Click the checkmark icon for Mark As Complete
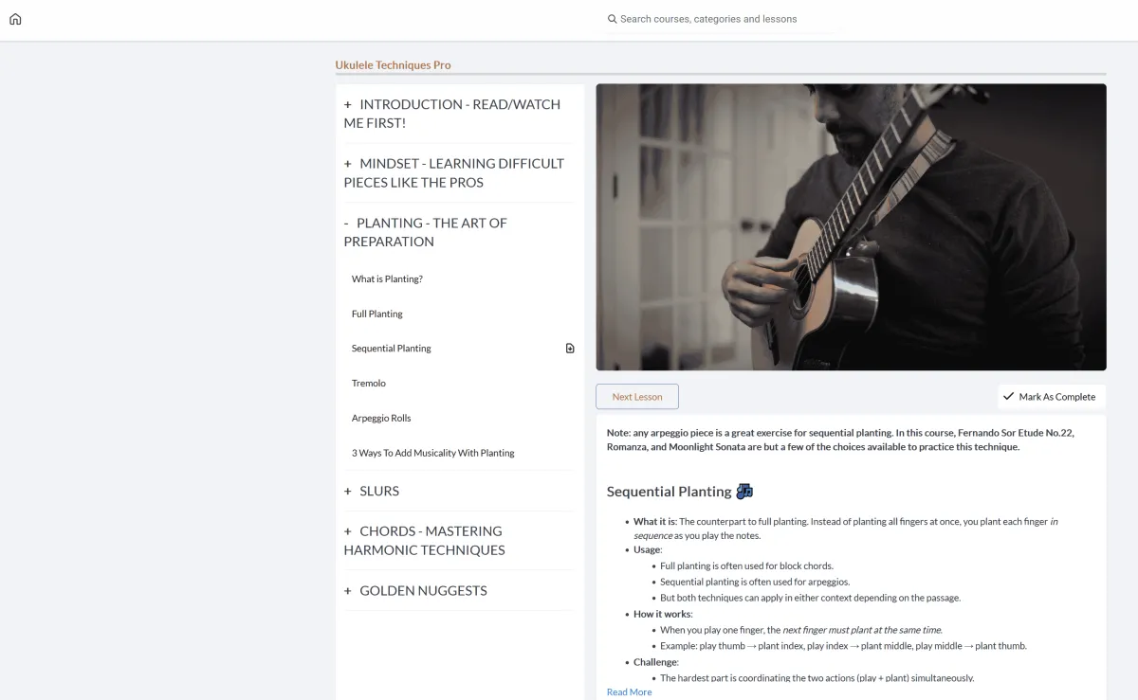1138x700 pixels. pyautogui.click(x=1008, y=397)
